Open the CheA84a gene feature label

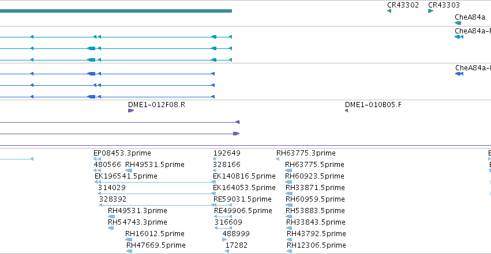point(470,17)
